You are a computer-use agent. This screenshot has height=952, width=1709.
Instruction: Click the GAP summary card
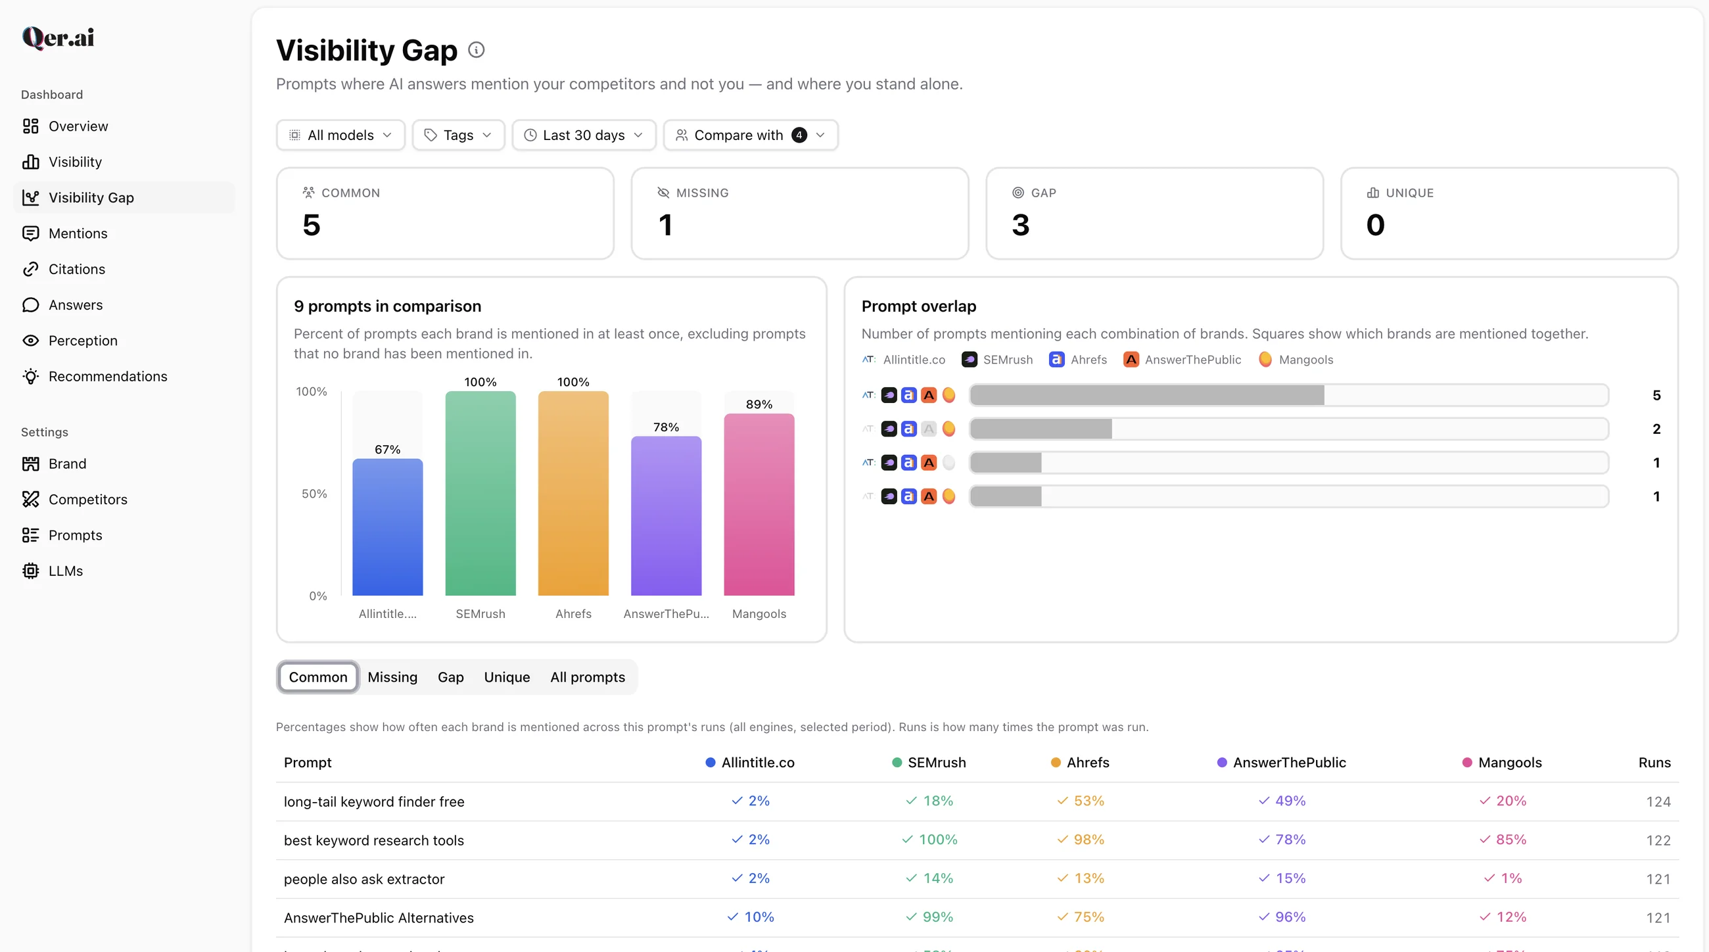pyautogui.click(x=1154, y=214)
